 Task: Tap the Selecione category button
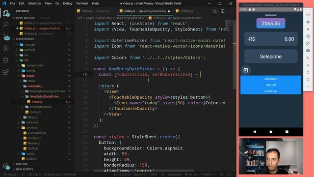(271, 57)
